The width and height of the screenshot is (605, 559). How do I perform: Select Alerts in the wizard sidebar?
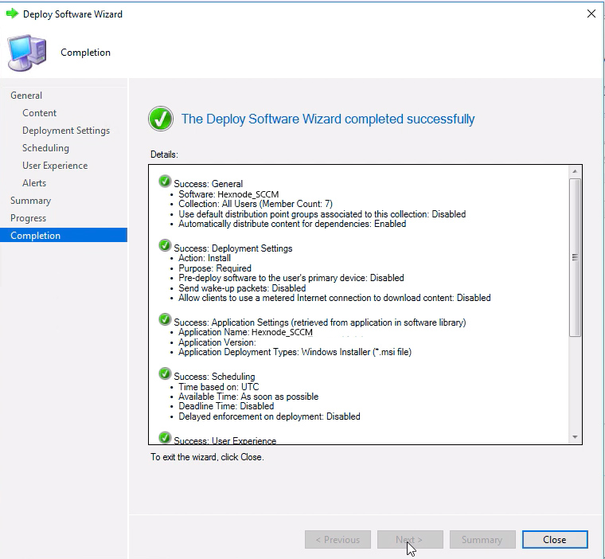tap(34, 183)
